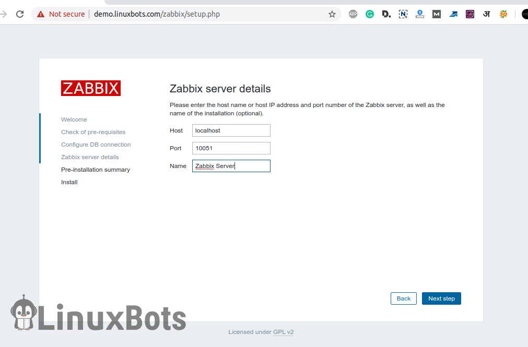
Task: Open the Check of pre-requisites step
Action: coord(93,132)
